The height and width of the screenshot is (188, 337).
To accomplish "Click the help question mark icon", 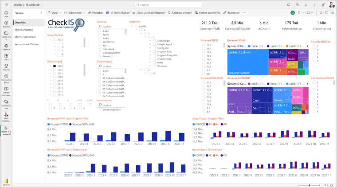I will tap(315, 4).
